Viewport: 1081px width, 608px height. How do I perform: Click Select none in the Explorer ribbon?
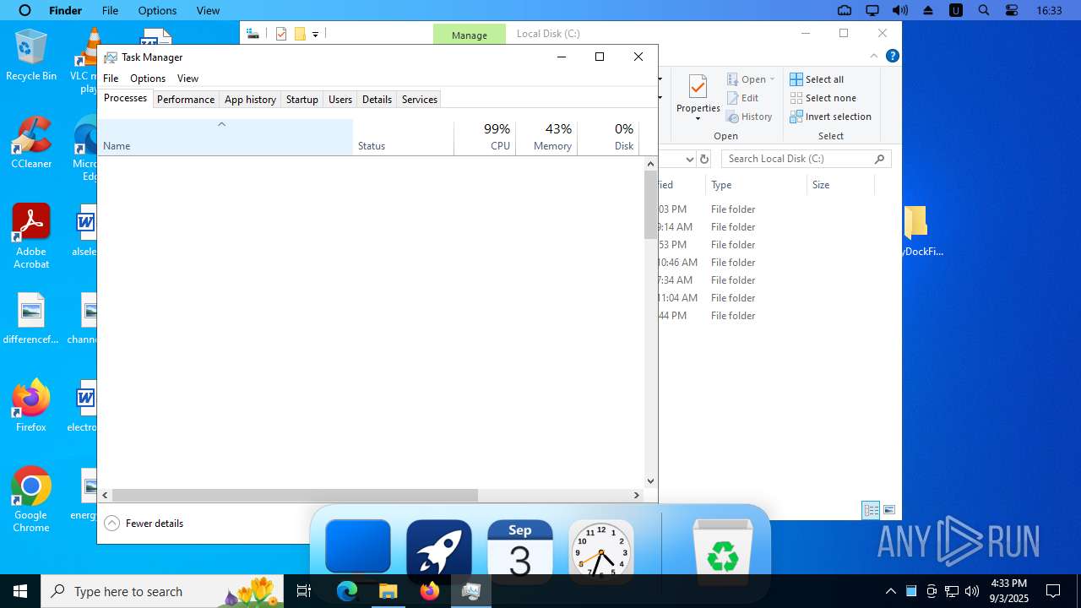tap(823, 98)
